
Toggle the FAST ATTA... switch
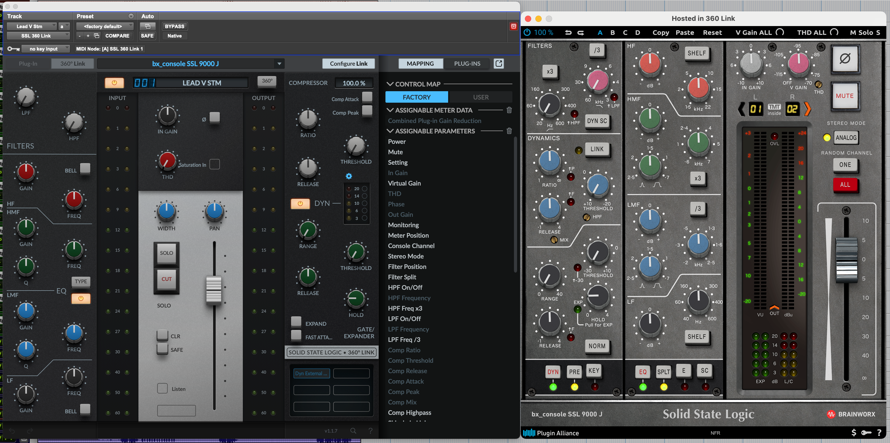[296, 335]
